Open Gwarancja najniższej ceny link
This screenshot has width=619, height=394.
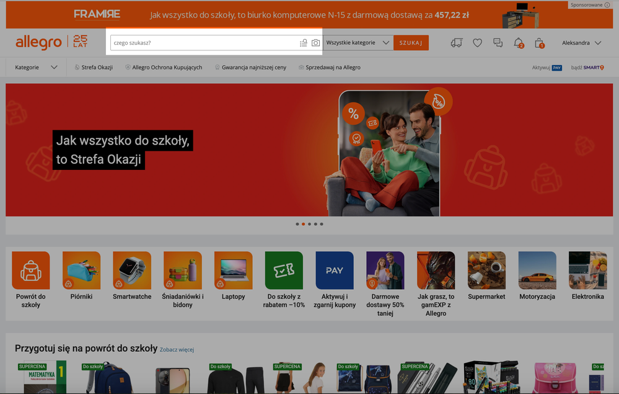(250, 67)
